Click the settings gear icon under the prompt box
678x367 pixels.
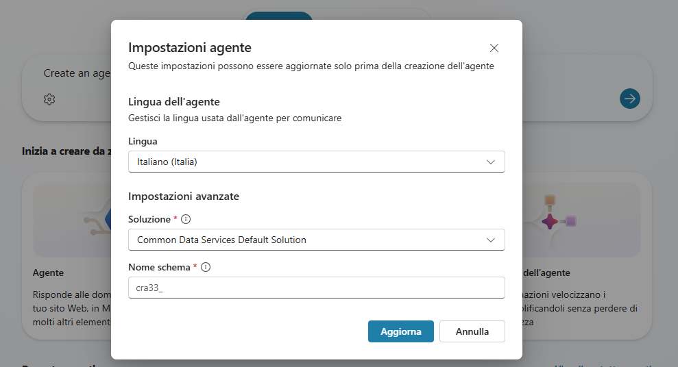[49, 99]
